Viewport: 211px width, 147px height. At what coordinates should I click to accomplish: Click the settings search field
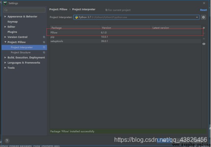pos(24,10)
